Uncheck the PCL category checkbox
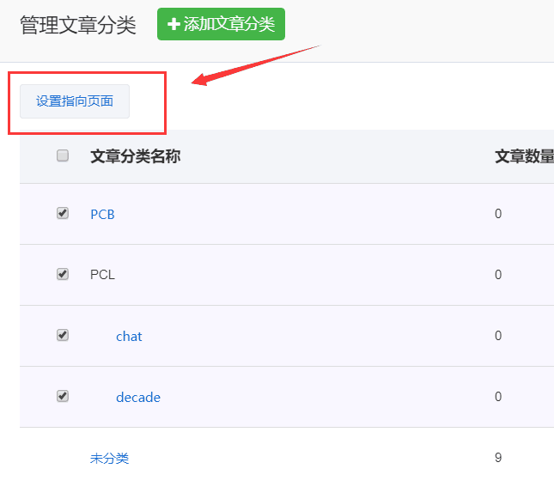Screen dimensions: 554x487 (x=63, y=274)
